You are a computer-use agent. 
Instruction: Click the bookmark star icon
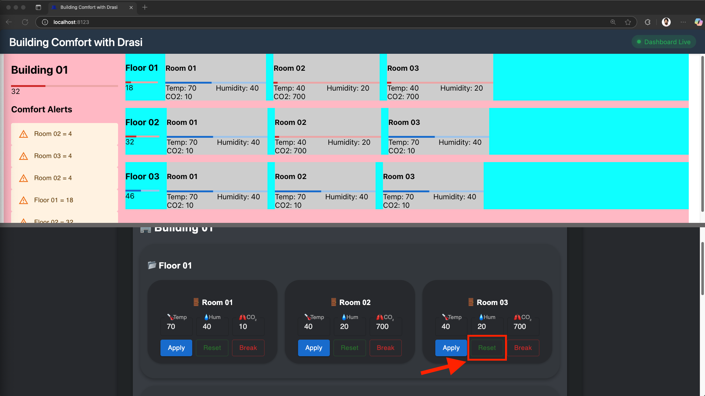tap(628, 22)
